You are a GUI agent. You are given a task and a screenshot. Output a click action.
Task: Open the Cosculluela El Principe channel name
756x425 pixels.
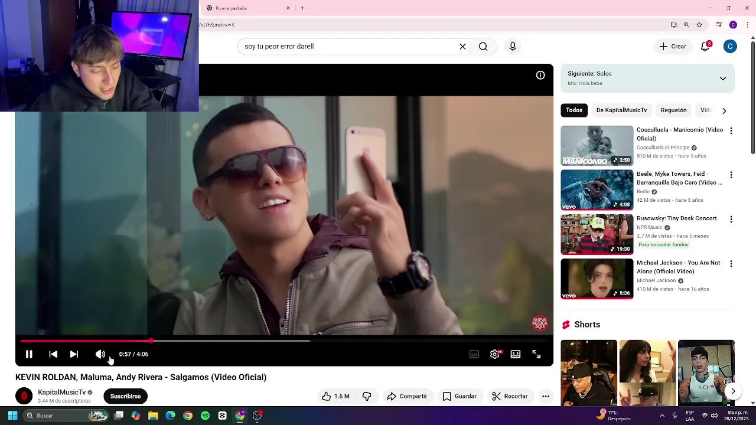pos(663,148)
